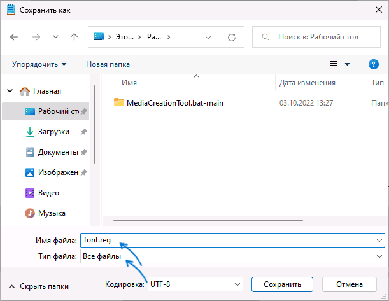Click the 'Отмена' button

350,284
